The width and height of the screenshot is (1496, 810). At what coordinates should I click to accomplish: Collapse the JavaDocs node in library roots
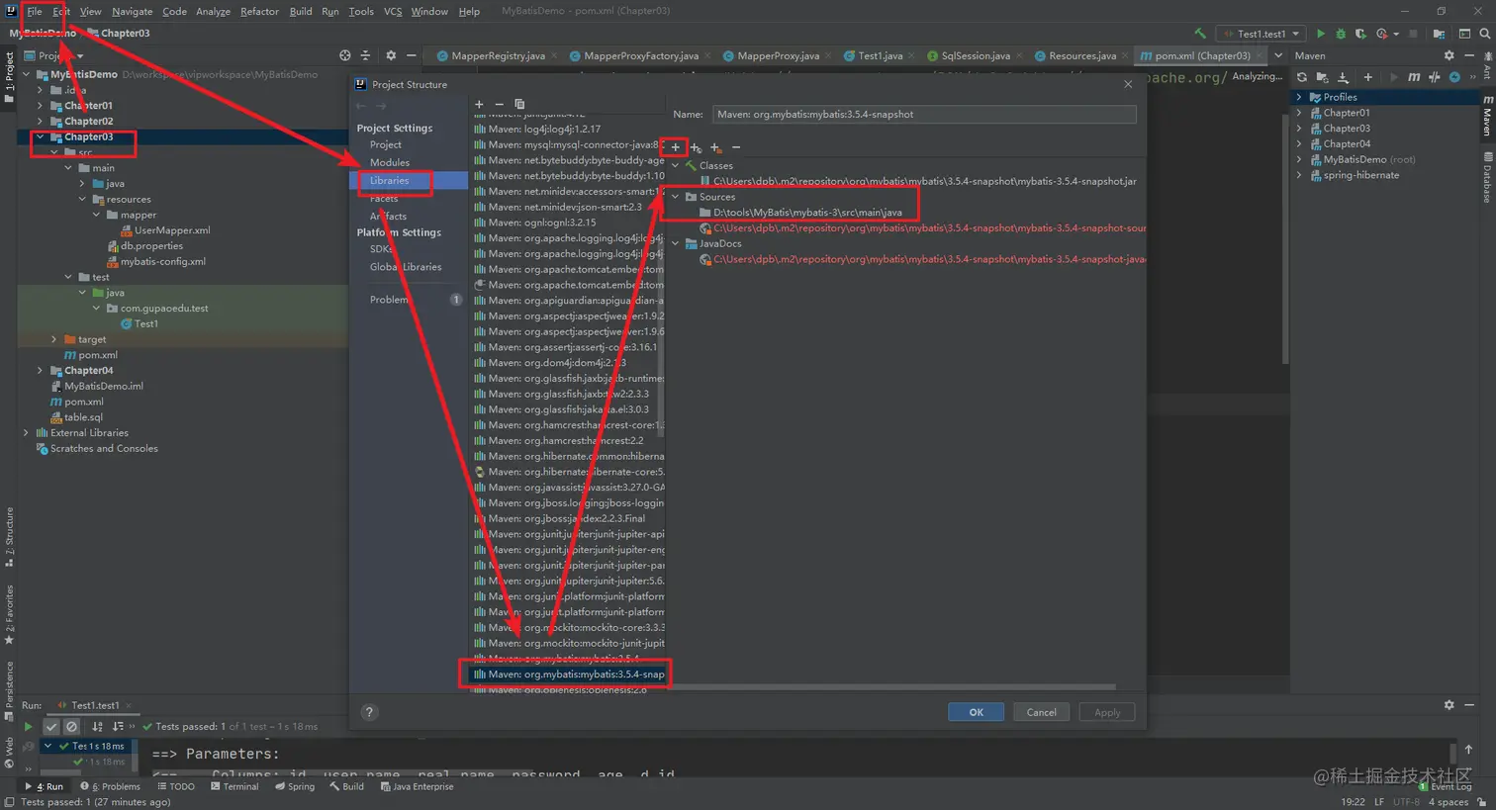676,243
